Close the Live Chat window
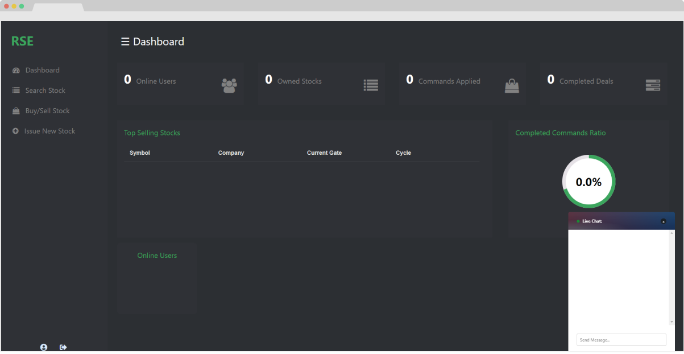The height and width of the screenshot is (354, 684). tap(664, 221)
